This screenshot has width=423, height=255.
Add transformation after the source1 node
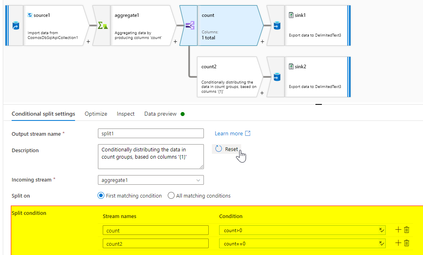pos(88,41)
